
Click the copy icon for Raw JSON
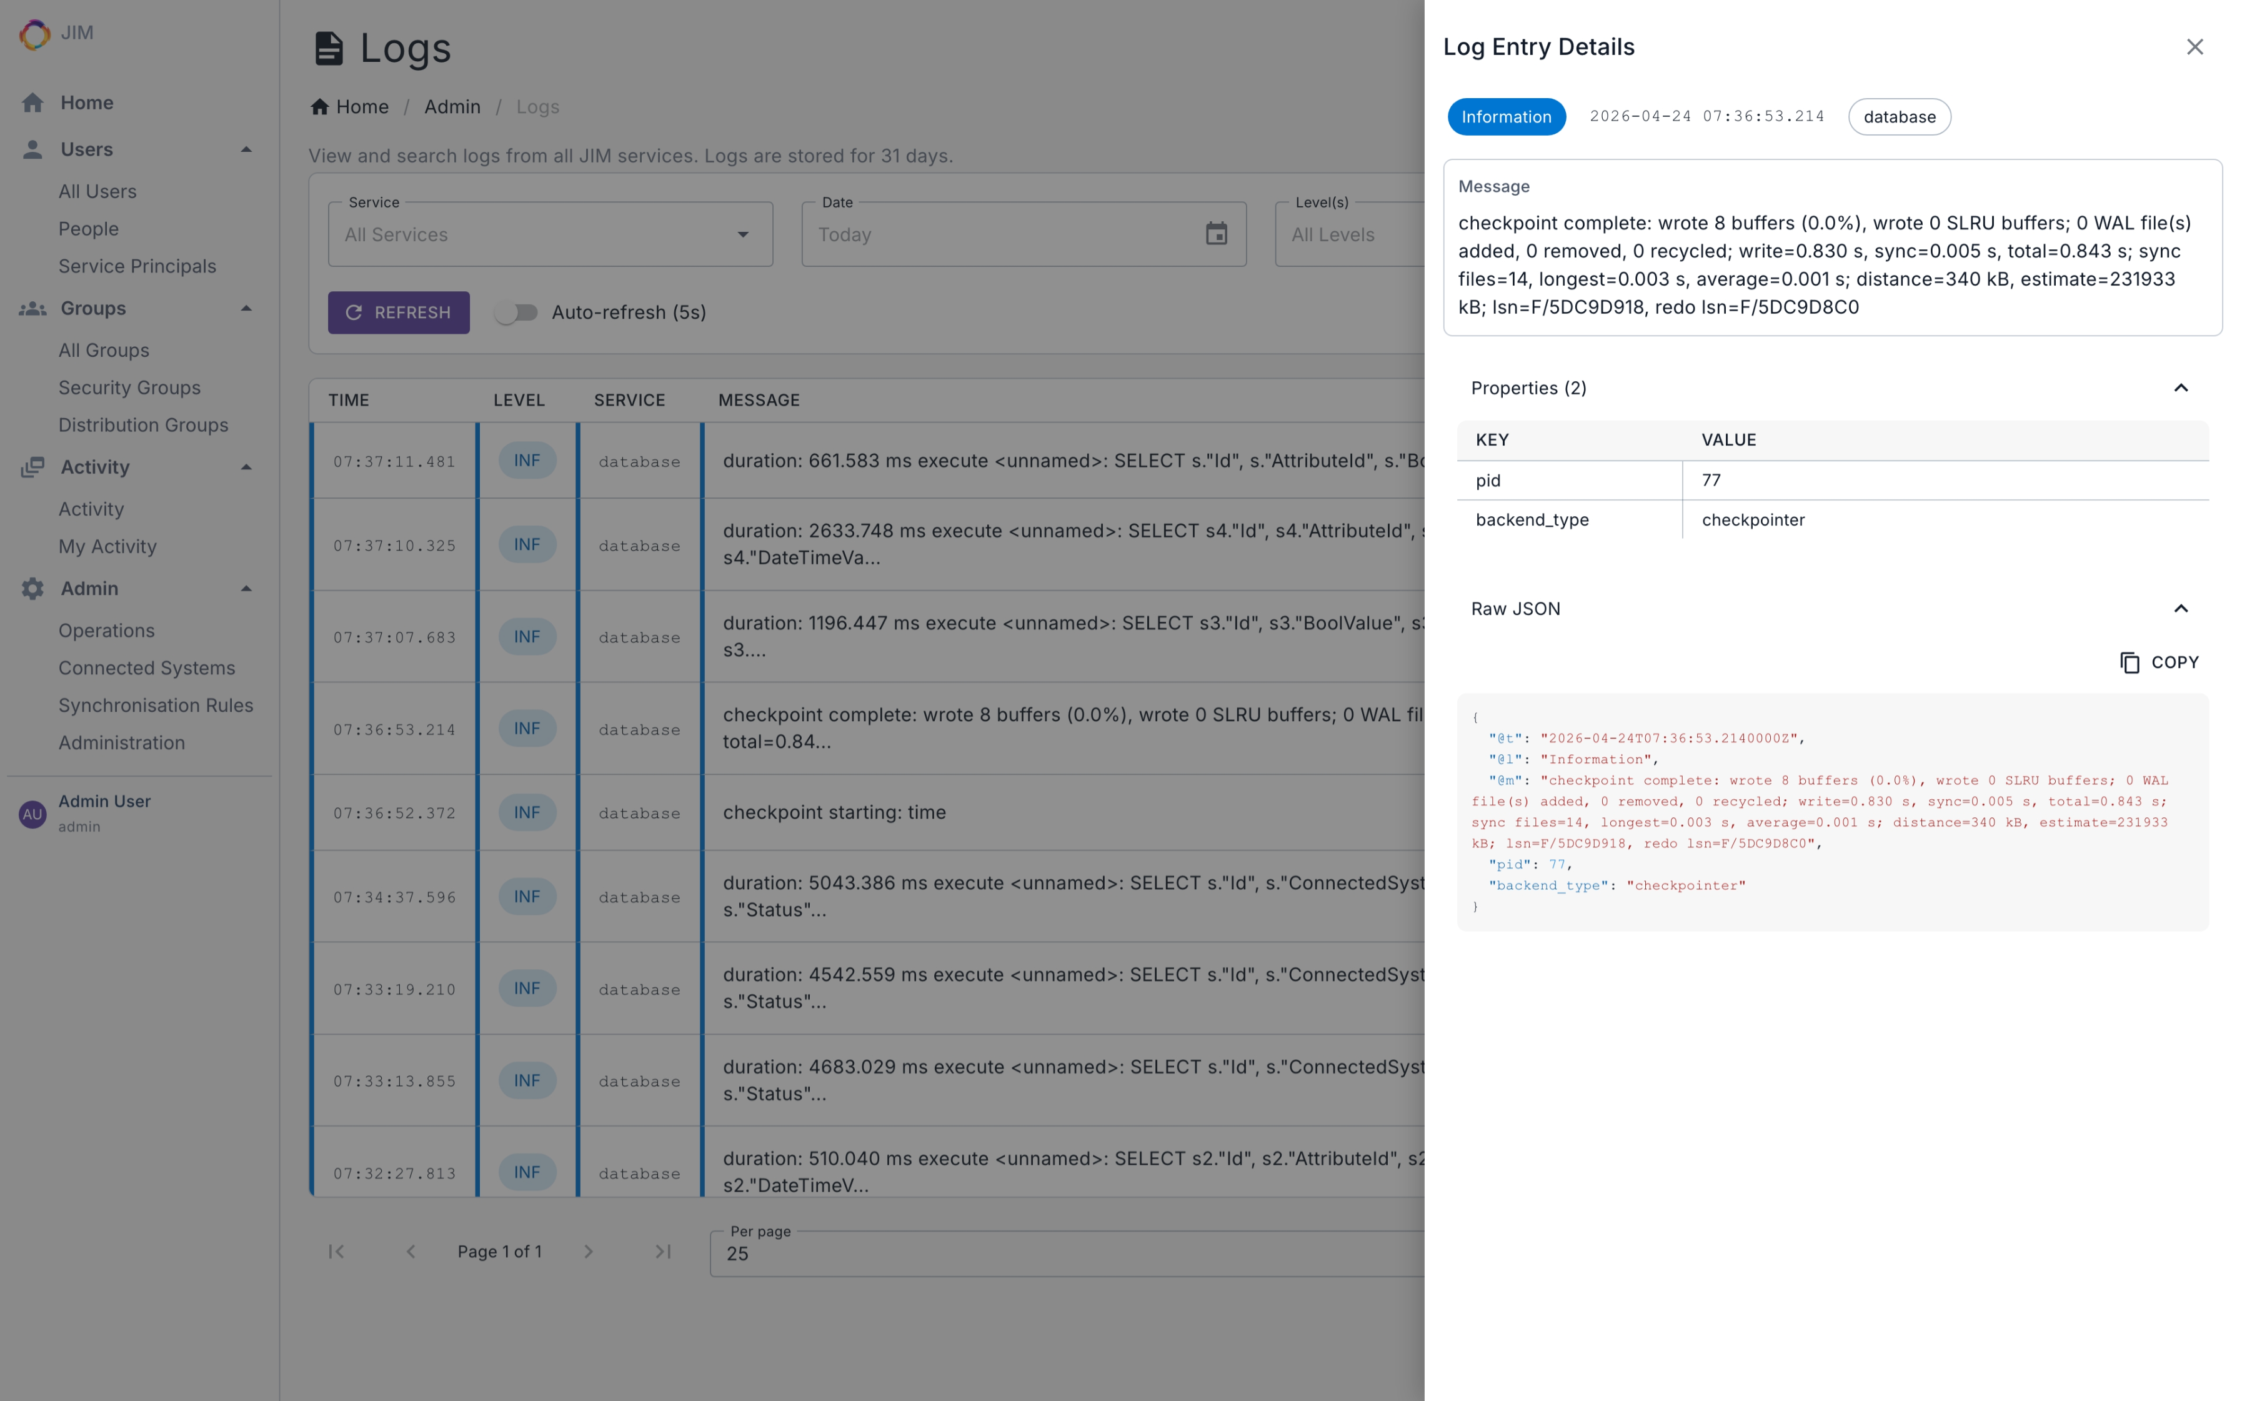pos(2130,662)
